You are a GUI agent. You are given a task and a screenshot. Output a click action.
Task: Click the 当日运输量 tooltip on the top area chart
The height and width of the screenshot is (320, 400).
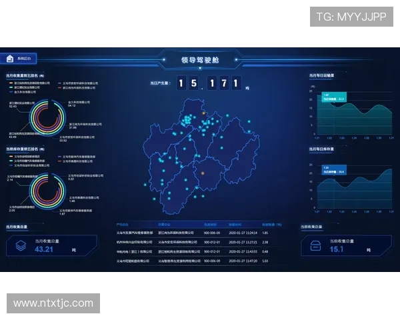[333, 97]
